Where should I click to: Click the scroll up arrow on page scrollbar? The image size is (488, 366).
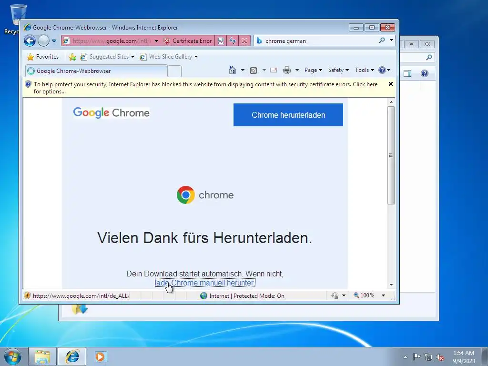point(391,102)
